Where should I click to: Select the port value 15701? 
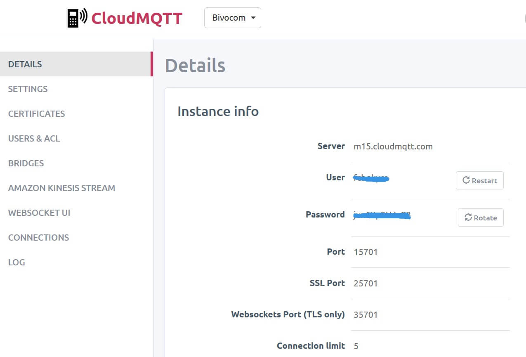(x=366, y=252)
